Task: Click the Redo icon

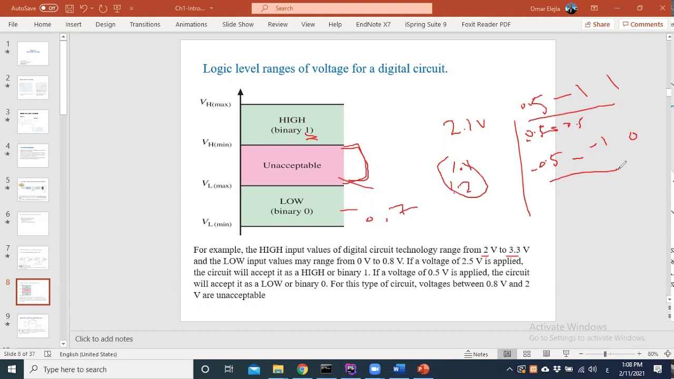Action: (103, 8)
